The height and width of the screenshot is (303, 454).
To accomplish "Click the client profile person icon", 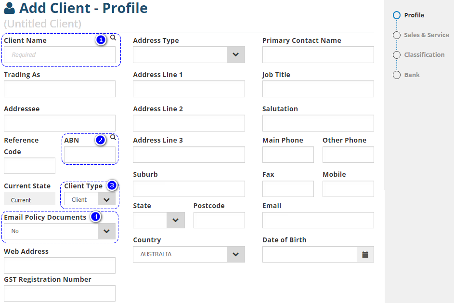I will (x=9, y=8).
